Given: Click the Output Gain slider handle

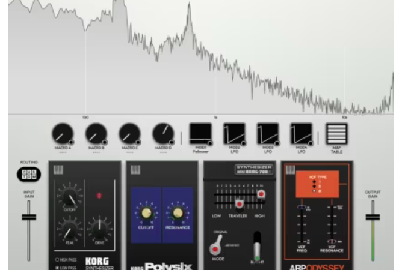Looking at the screenshot, I should (373, 217).
